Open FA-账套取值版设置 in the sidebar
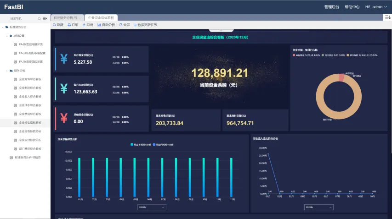Image resolution: width=392 pixels, height=219 pixels. [x=31, y=62]
